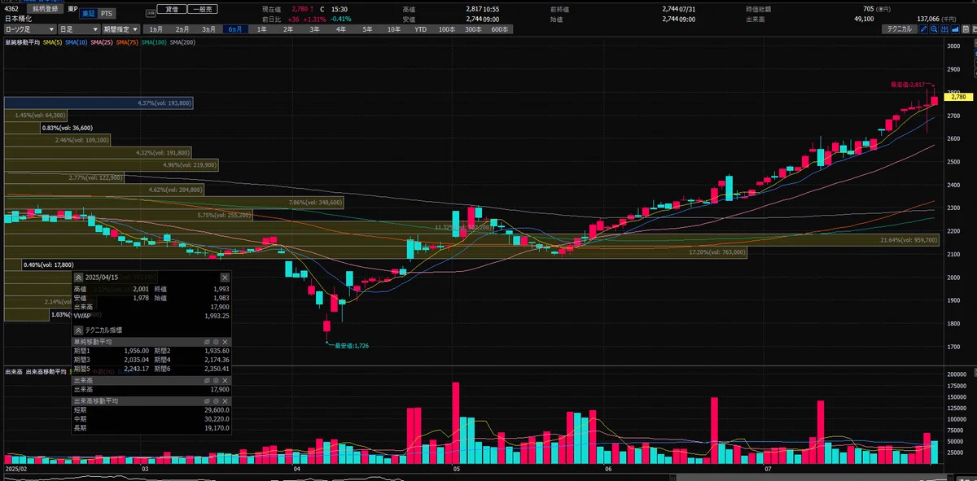Click the 一般売 button
This screenshot has height=481, width=977.
tap(202, 9)
